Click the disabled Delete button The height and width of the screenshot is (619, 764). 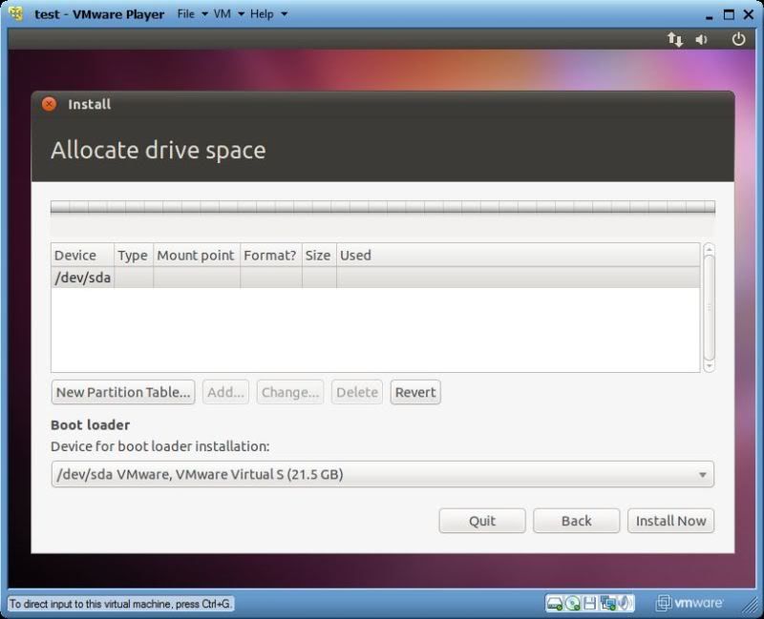(357, 392)
